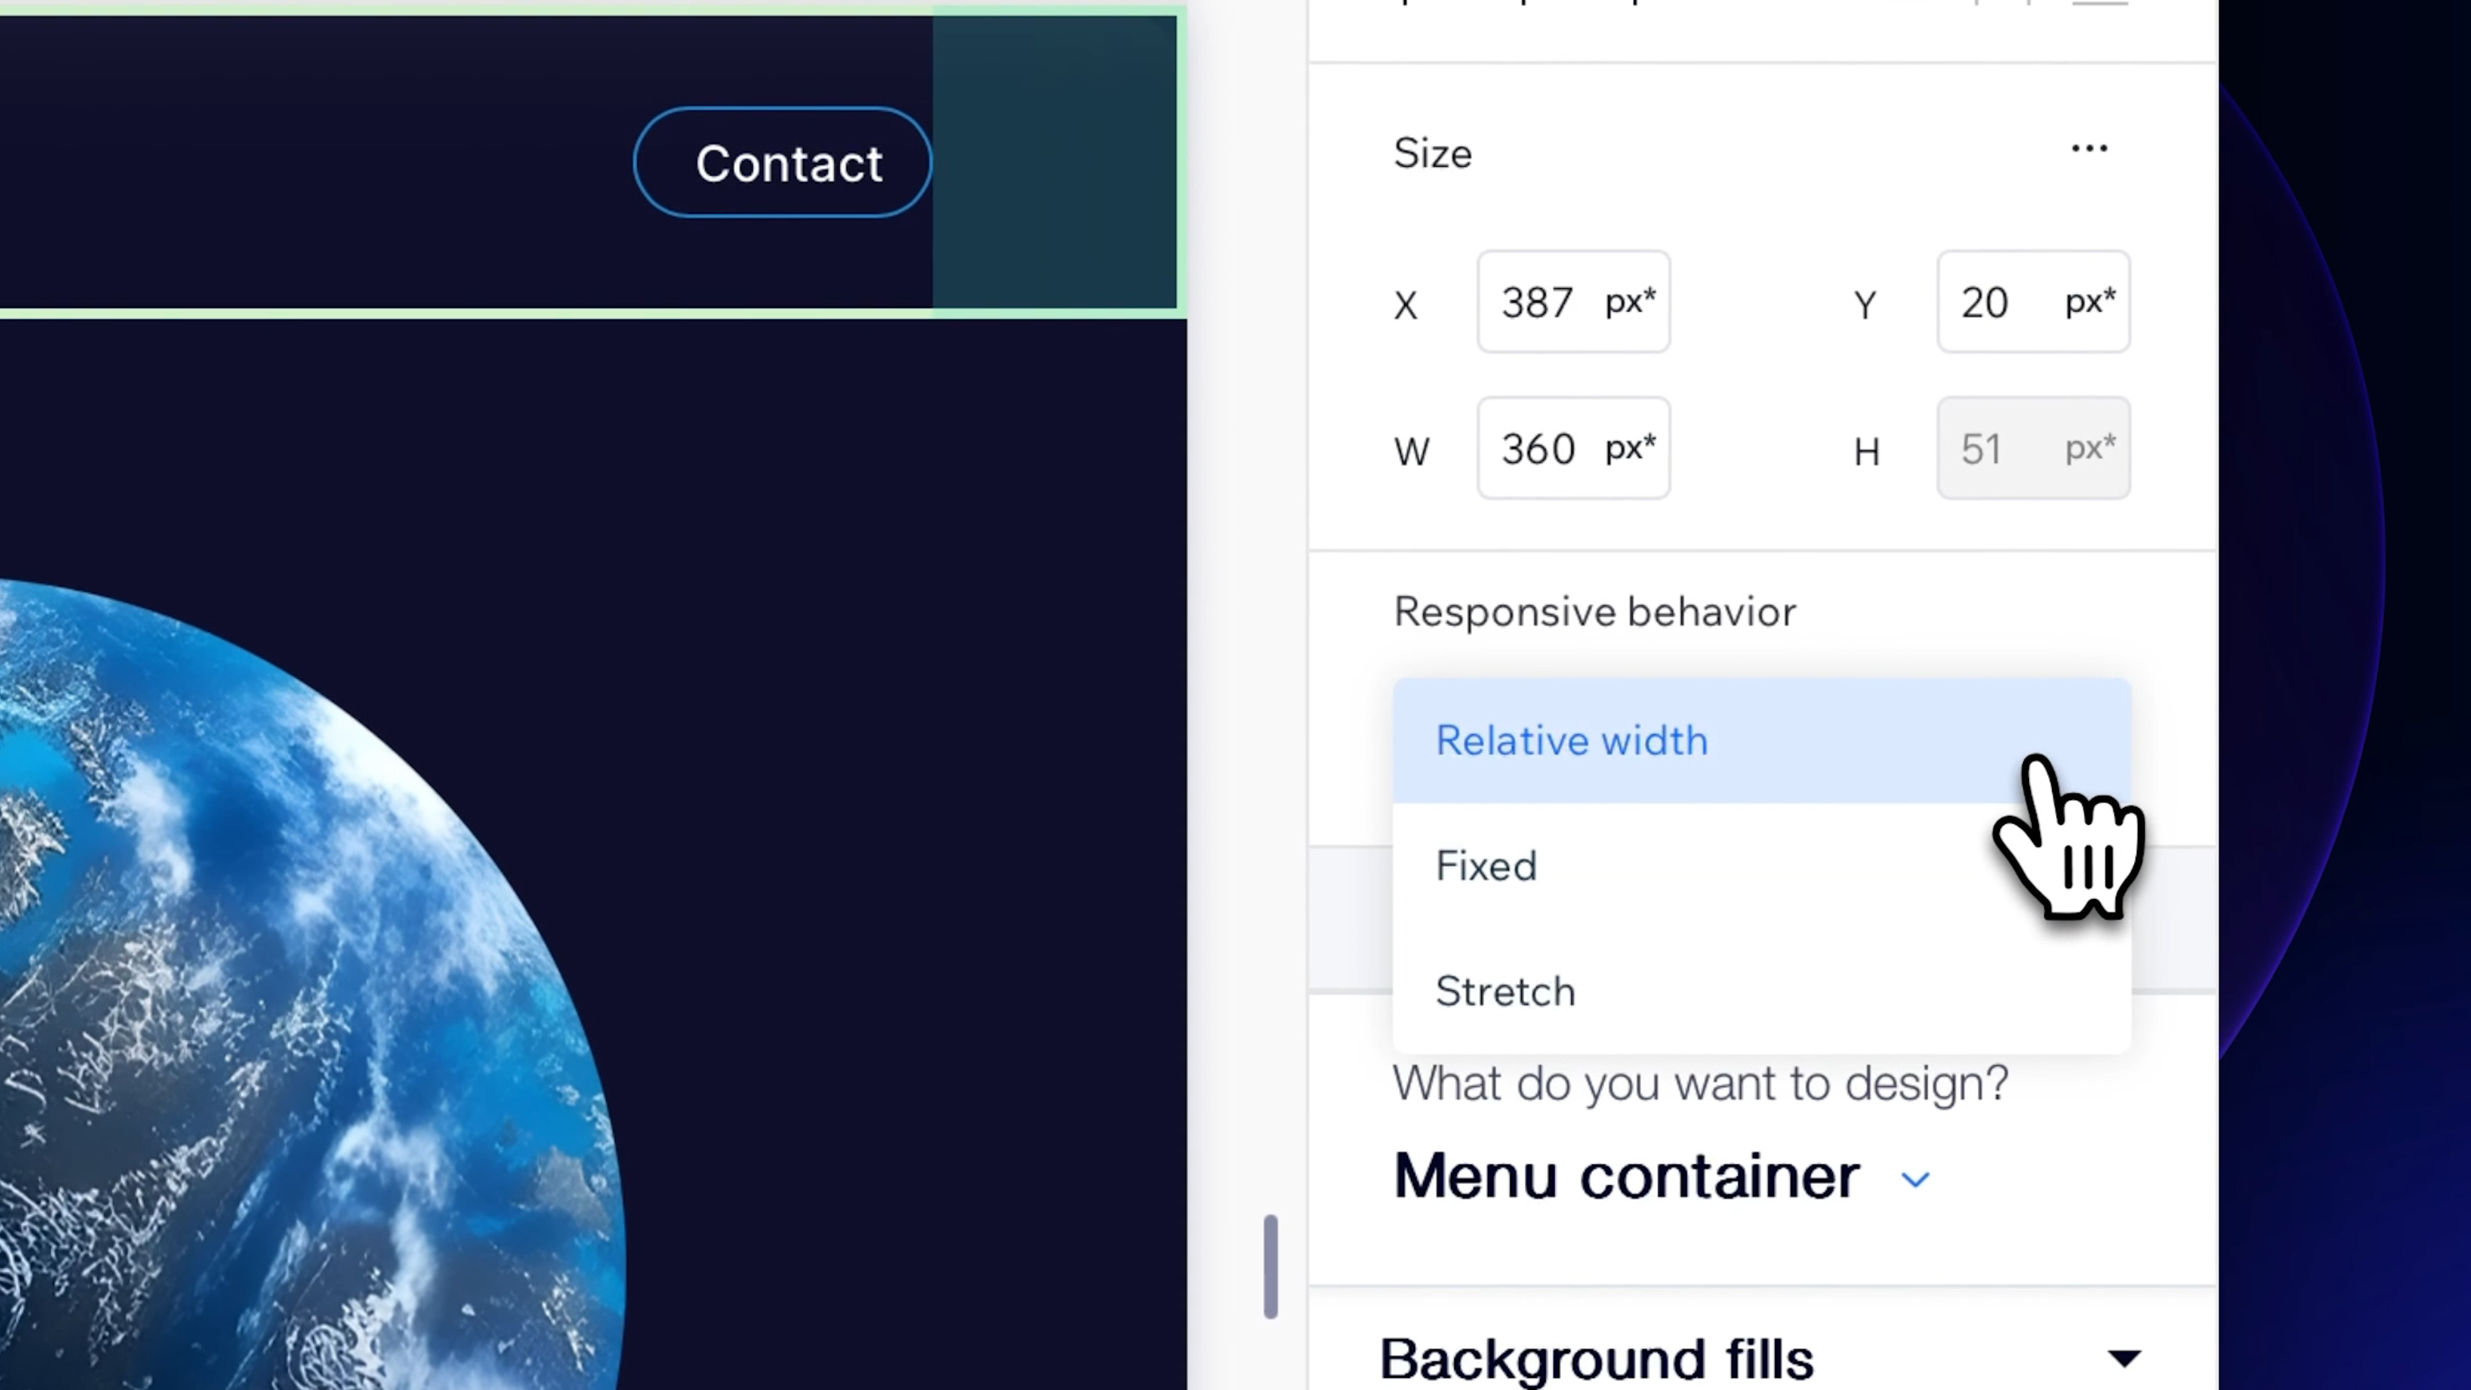Open the Menu container dropdown chevron
This screenshot has height=1390, width=2471.
tap(1914, 1180)
